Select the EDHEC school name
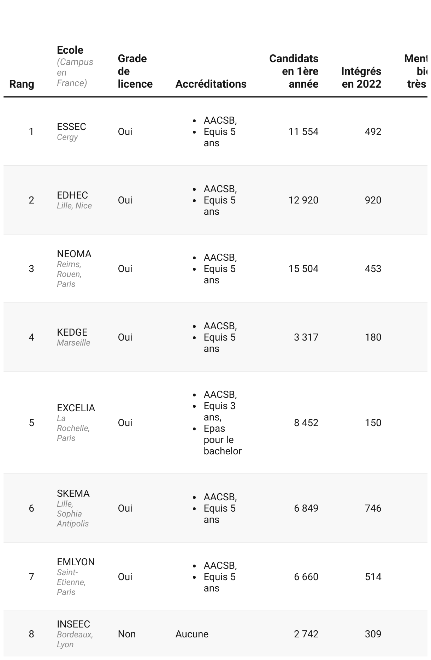The height and width of the screenshot is (660, 431). point(72,195)
